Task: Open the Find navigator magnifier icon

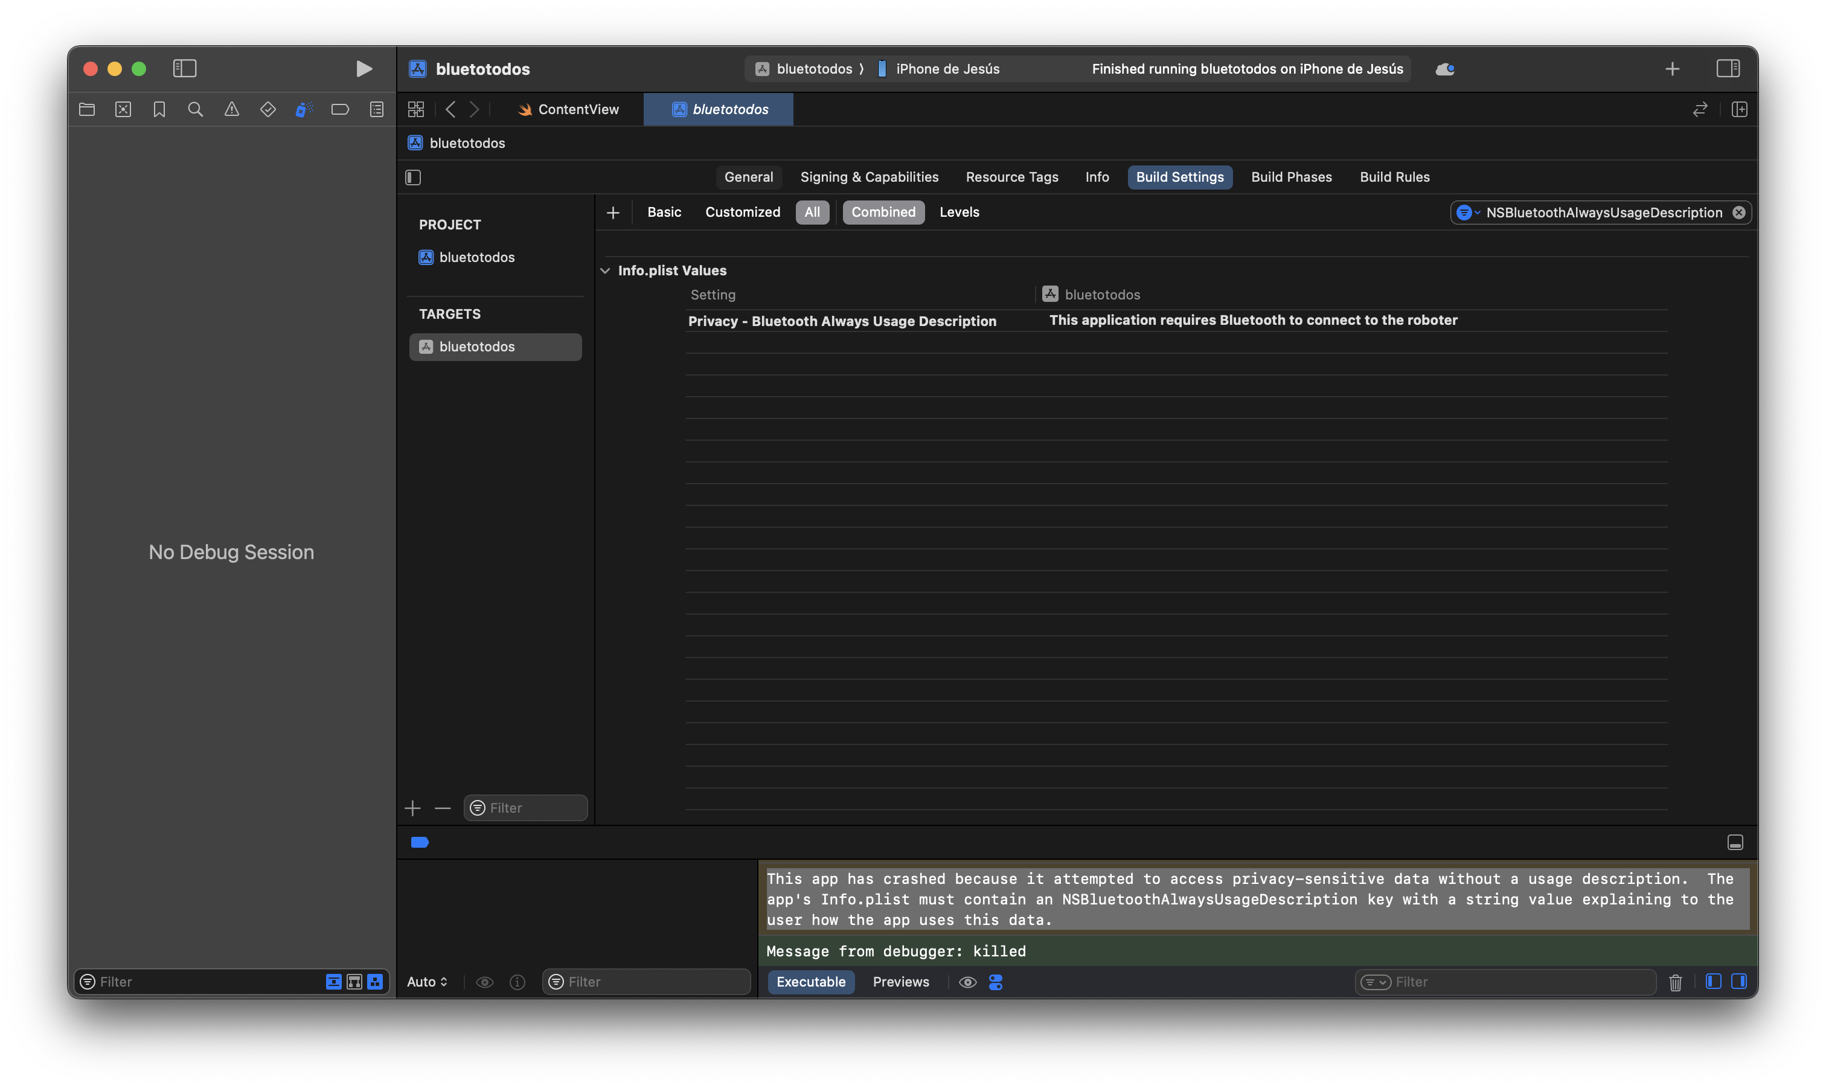Action: [x=195, y=109]
